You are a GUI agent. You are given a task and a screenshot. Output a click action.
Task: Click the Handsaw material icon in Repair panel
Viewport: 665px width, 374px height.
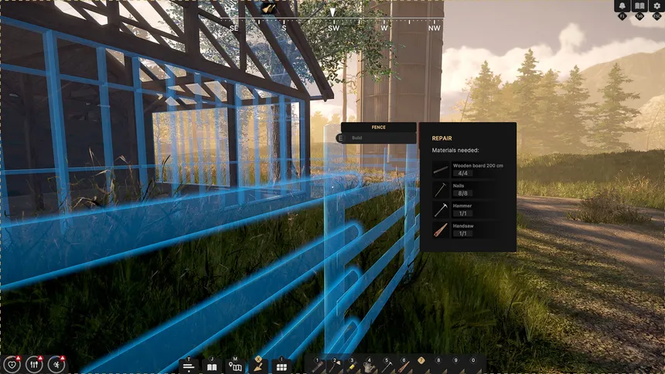(x=441, y=230)
